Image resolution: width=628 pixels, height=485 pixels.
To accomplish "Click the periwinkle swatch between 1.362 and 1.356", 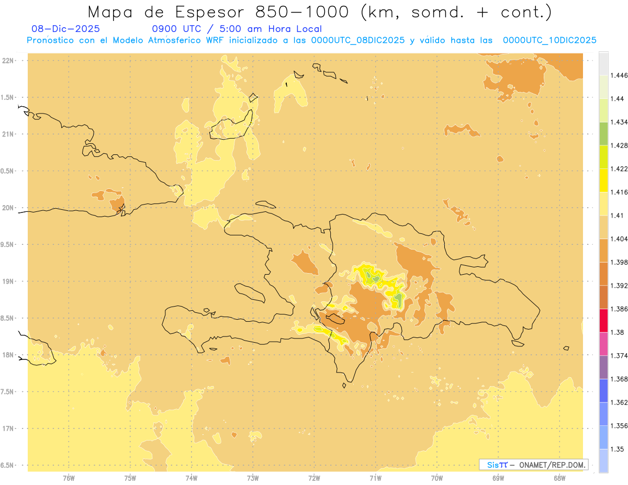I will click(x=603, y=414).
